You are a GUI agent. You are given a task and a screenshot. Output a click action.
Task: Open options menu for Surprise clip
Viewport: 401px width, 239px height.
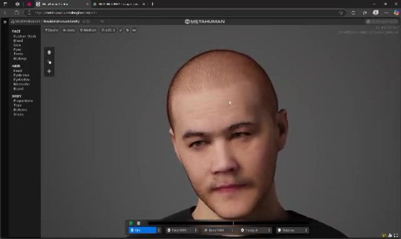[x=306, y=230]
